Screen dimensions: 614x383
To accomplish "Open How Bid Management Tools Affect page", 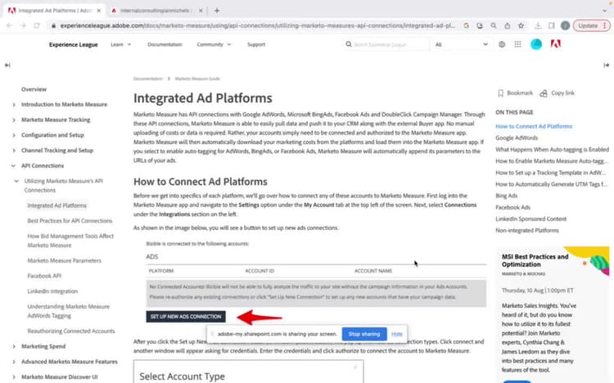I will click(x=70, y=241).
